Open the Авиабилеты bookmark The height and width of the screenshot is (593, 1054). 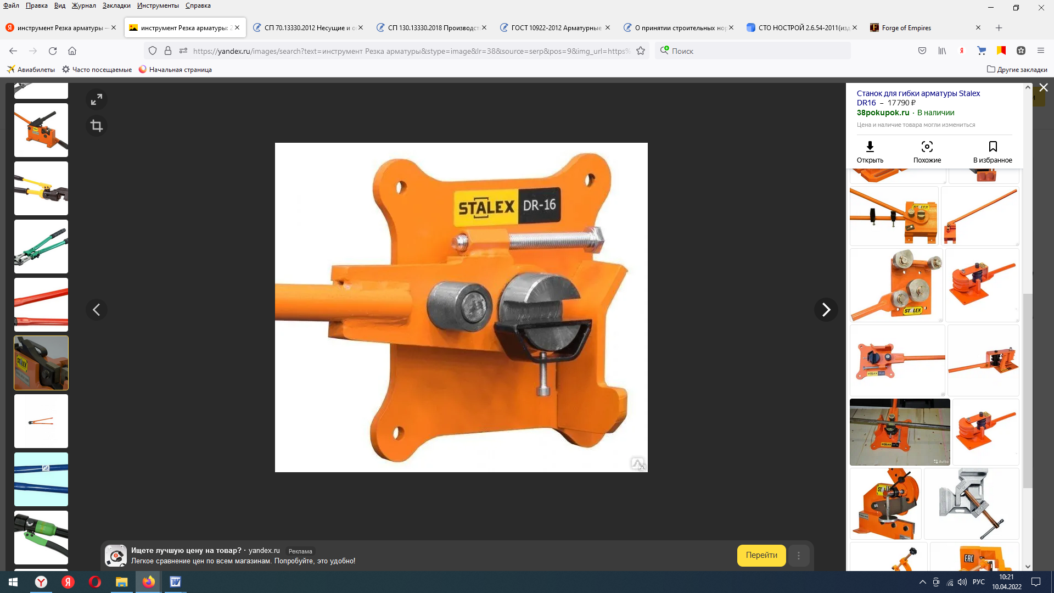tap(31, 70)
